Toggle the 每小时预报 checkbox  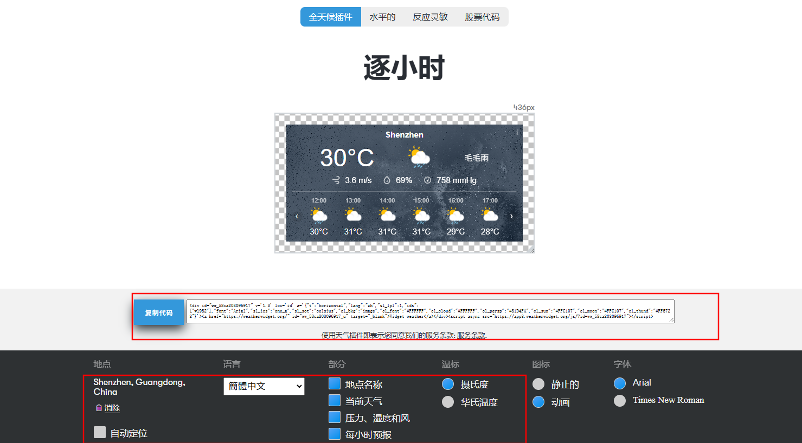pyautogui.click(x=335, y=434)
